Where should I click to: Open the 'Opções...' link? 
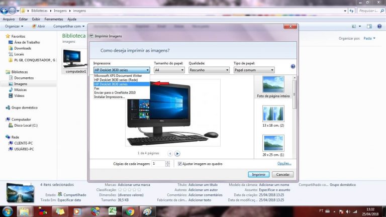[284, 163]
